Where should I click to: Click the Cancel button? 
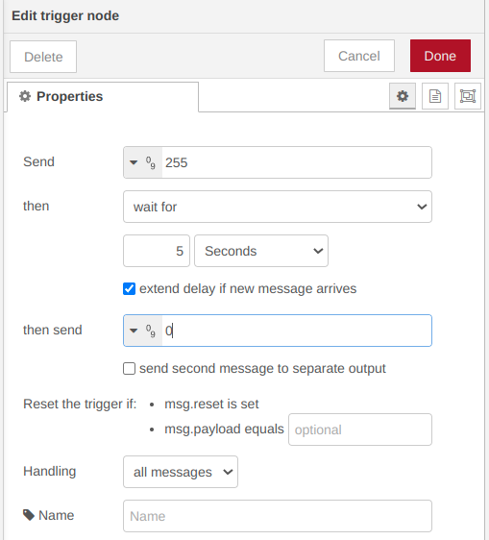click(x=359, y=56)
